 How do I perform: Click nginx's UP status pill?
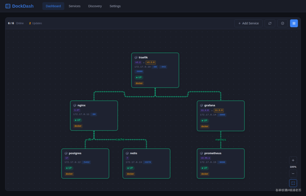pos(78,120)
